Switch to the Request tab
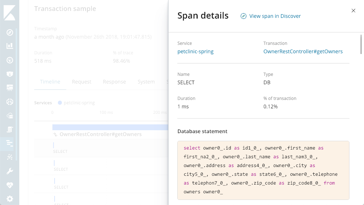364x205 pixels. tap(82, 82)
